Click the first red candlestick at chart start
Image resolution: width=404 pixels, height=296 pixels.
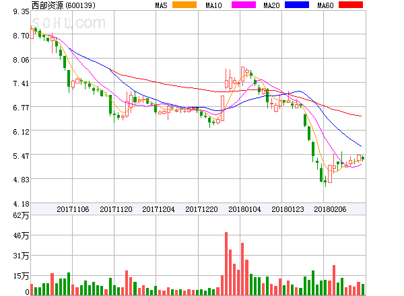[x=32, y=33]
